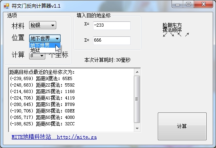
Task: Select 地下世界 from the dropdown list
Action: pyautogui.click(x=45, y=45)
